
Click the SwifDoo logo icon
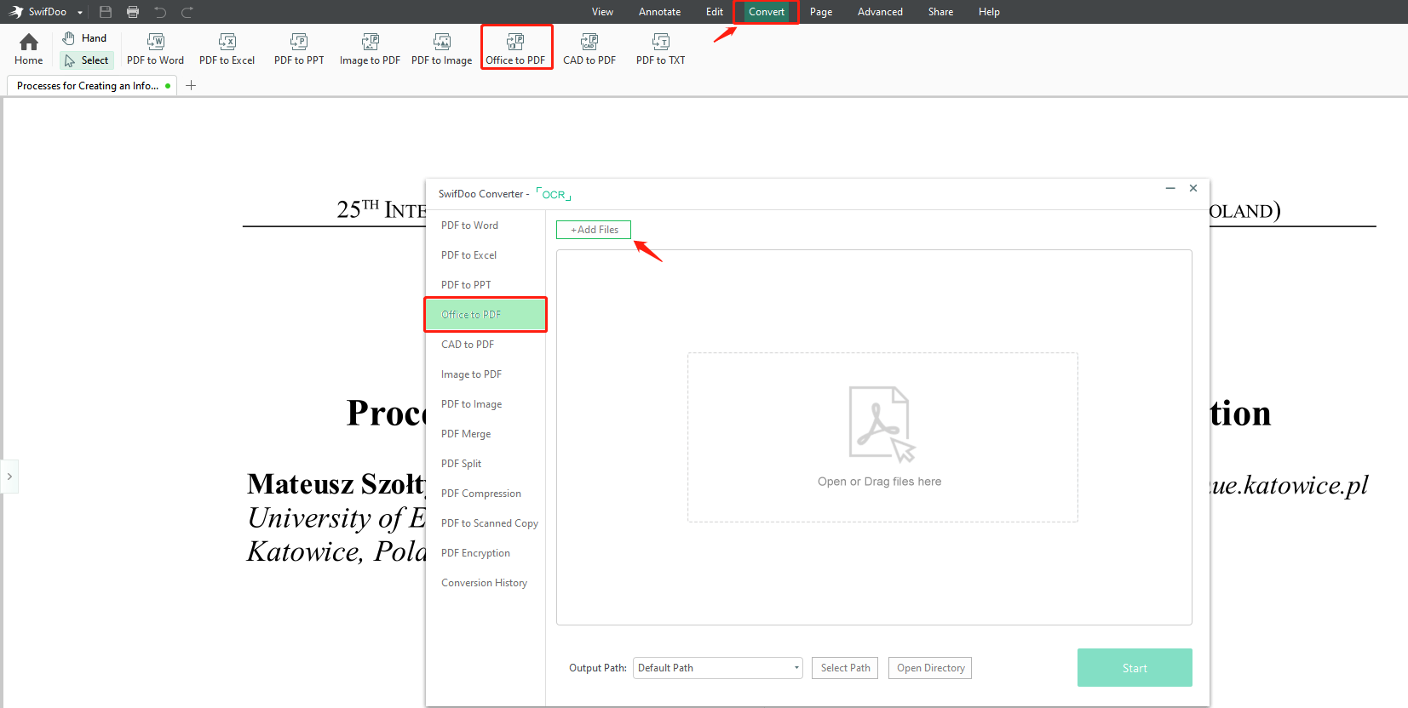[x=16, y=12]
